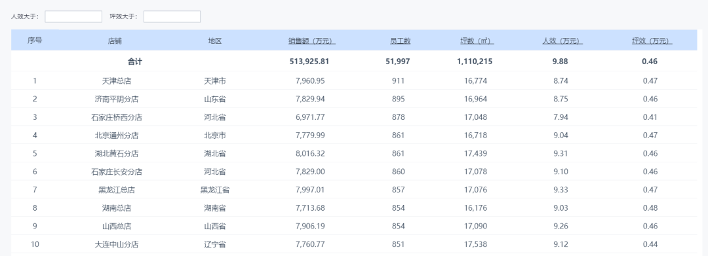Sort by 销售额（万元）column header
Image resolution: width=708 pixels, height=256 pixels.
click(311, 41)
